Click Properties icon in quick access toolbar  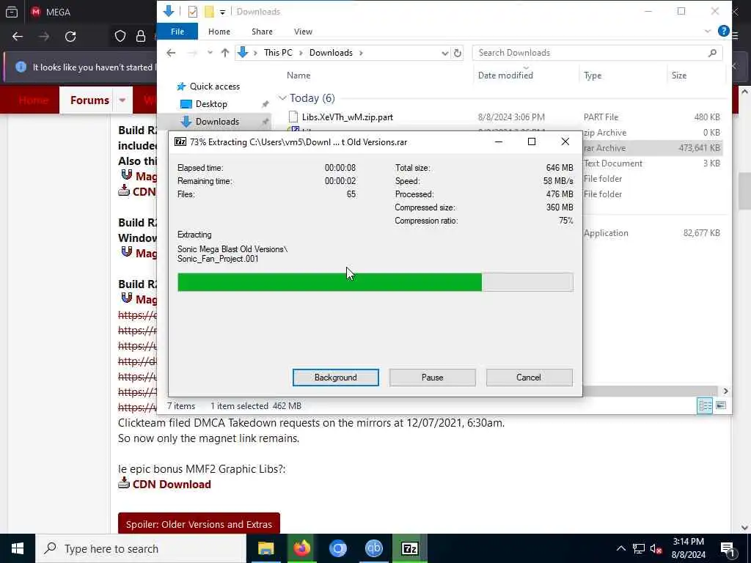[193, 12]
